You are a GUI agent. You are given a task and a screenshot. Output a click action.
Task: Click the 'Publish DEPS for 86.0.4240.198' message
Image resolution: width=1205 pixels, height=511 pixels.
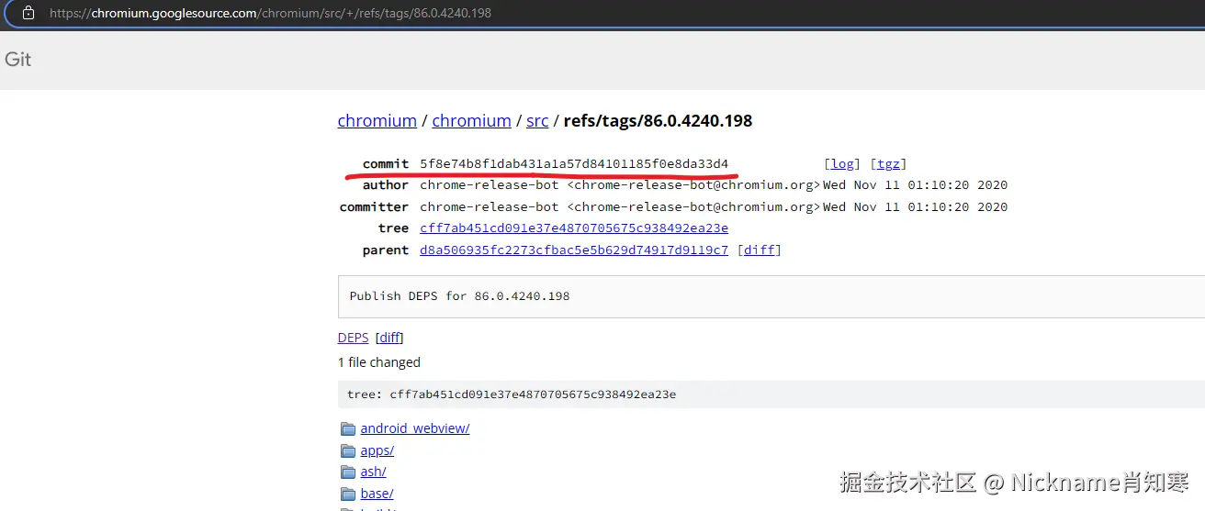click(459, 296)
